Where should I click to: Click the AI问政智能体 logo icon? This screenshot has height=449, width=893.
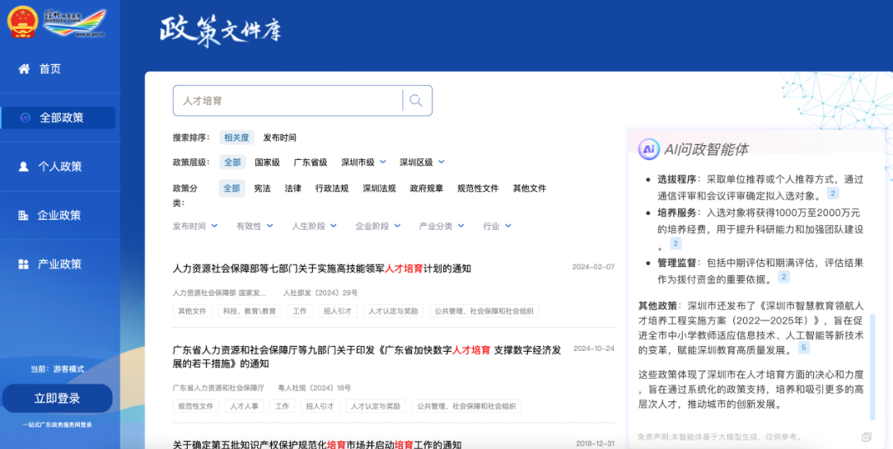[649, 149]
